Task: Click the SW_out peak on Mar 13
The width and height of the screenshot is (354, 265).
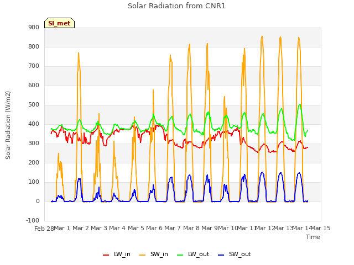Action: pos(280,173)
